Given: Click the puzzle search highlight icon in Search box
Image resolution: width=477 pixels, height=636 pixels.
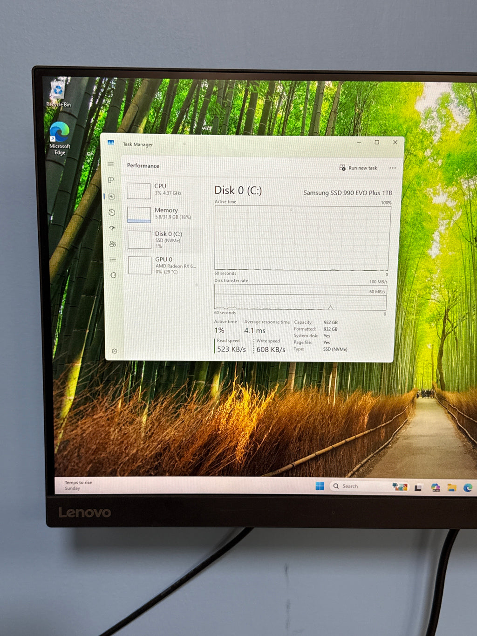Looking at the screenshot, I should tap(400, 486).
